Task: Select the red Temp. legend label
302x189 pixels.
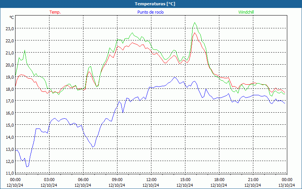Action: coord(55,12)
